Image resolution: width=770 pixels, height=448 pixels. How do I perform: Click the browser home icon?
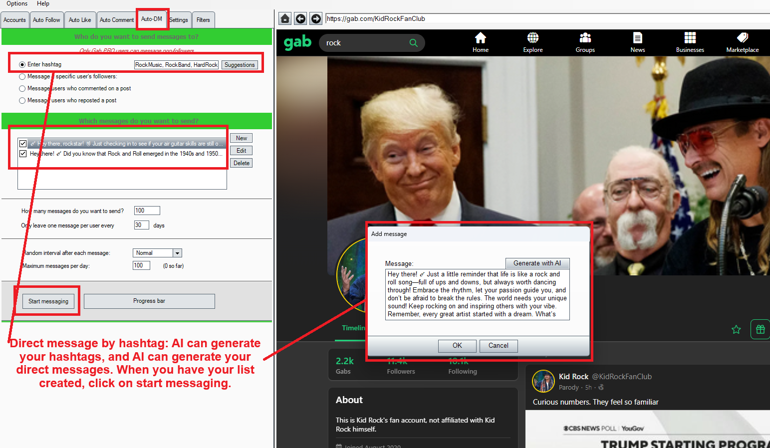pyautogui.click(x=285, y=19)
